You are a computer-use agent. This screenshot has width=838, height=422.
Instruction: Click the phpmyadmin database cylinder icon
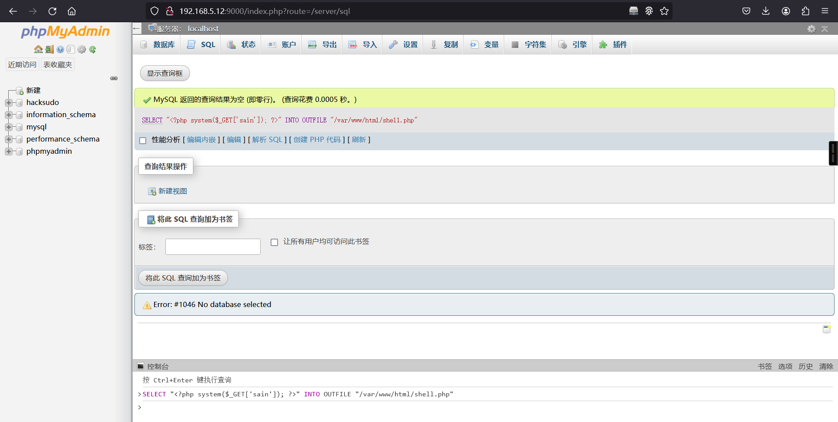19,152
